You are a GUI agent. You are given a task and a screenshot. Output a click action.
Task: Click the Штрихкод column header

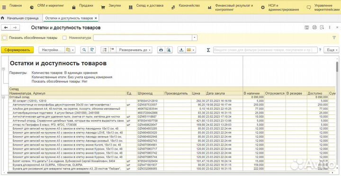click(150, 93)
